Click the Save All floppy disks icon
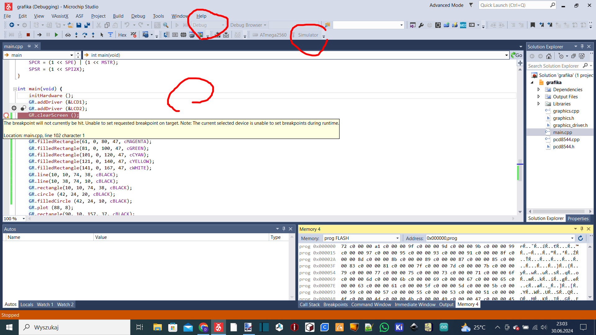Image resolution: width=596 pixels, height=335 pixels. coord(87,25)
